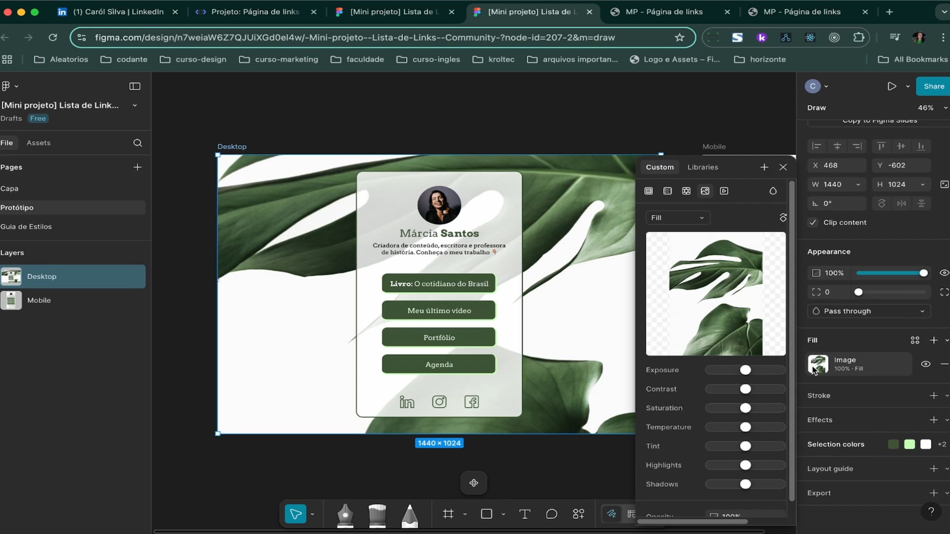Viewport: 950px width, 534px height.
Task: Open the Fill mode dropdown in image popup
Action: tap(677, 218)
